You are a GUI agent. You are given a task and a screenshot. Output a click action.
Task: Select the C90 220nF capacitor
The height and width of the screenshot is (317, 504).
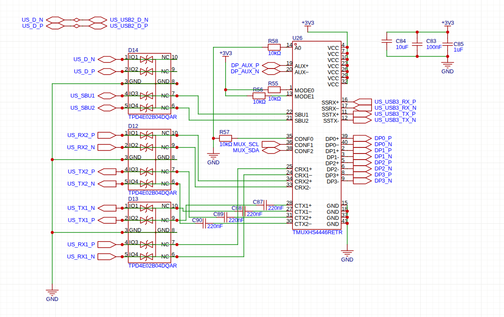(204, 223)
